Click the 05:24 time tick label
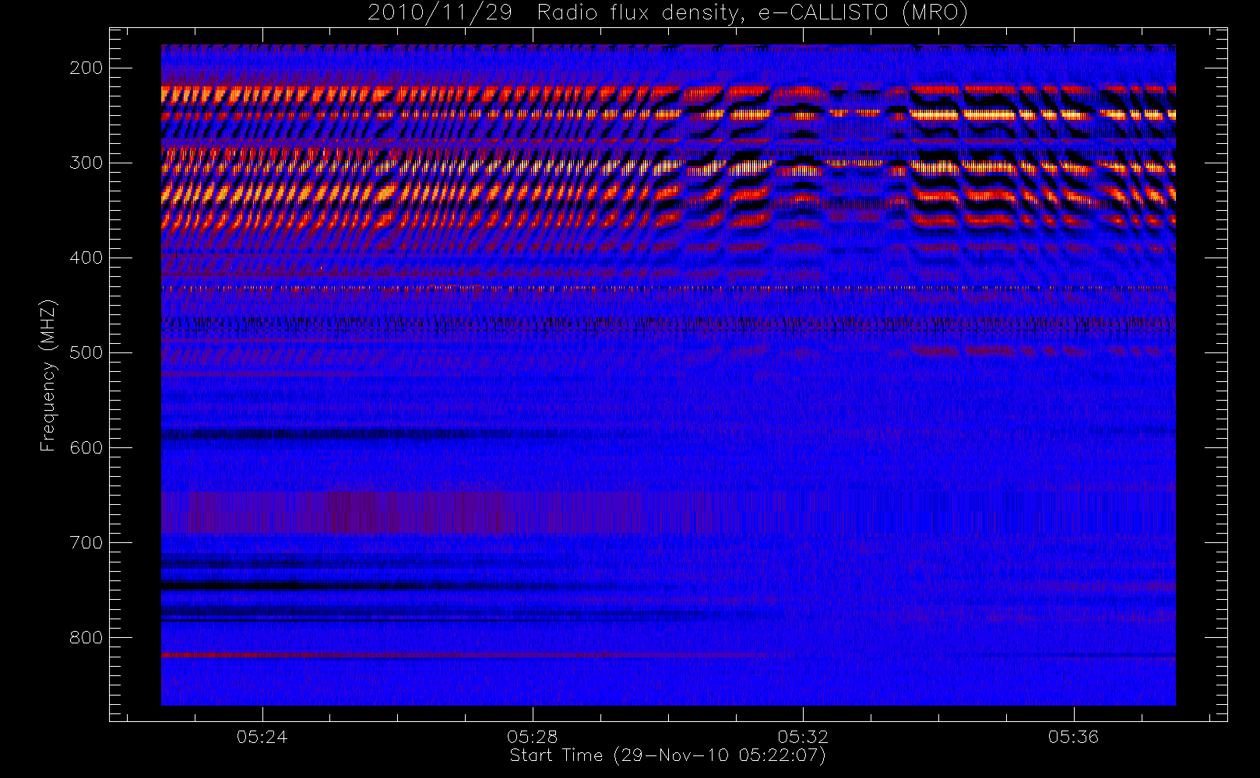This screenshot has width=1260, height=778. [262, 736]
